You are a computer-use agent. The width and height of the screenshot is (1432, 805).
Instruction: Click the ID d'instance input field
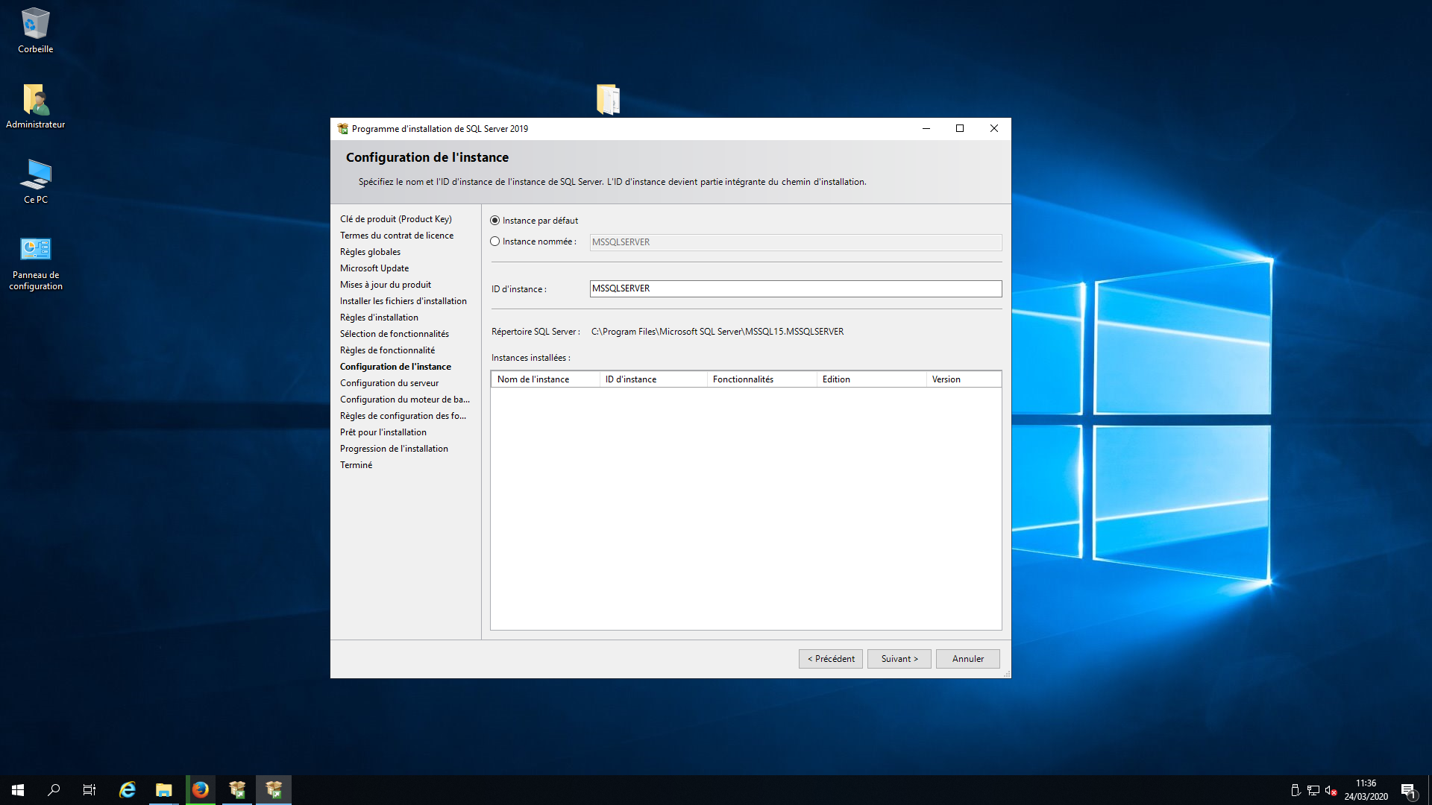pyautogui.click(x=795, y=288)
